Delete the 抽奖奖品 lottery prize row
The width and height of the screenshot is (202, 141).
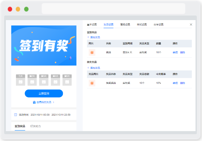183,83
